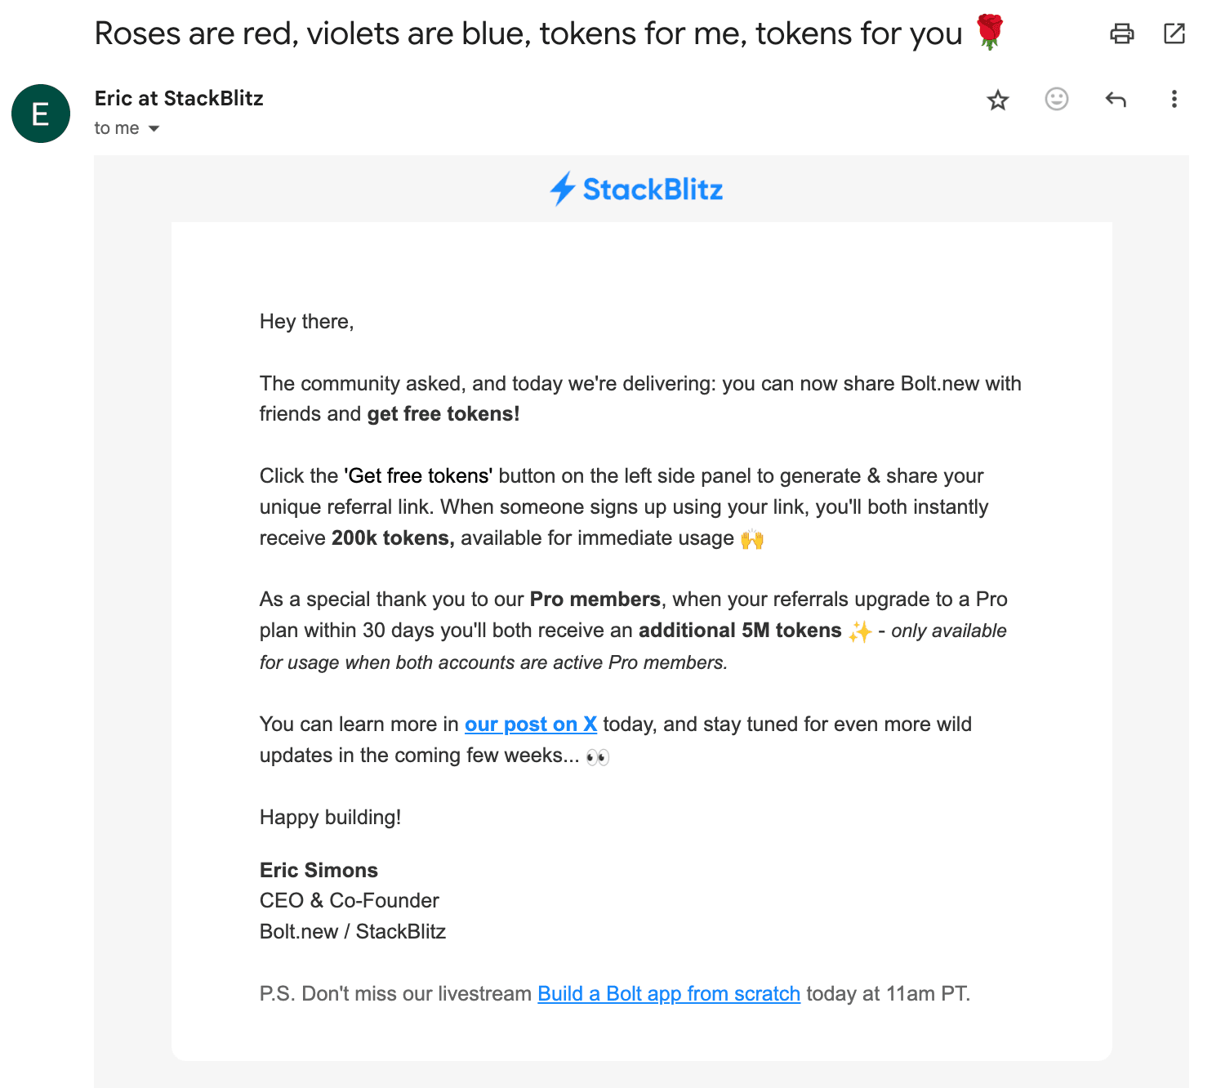This screenshot has width=1212, height=1088.
Task: Click the lightning bolt icon next to StackBlitz
Action: click(563, 188)
